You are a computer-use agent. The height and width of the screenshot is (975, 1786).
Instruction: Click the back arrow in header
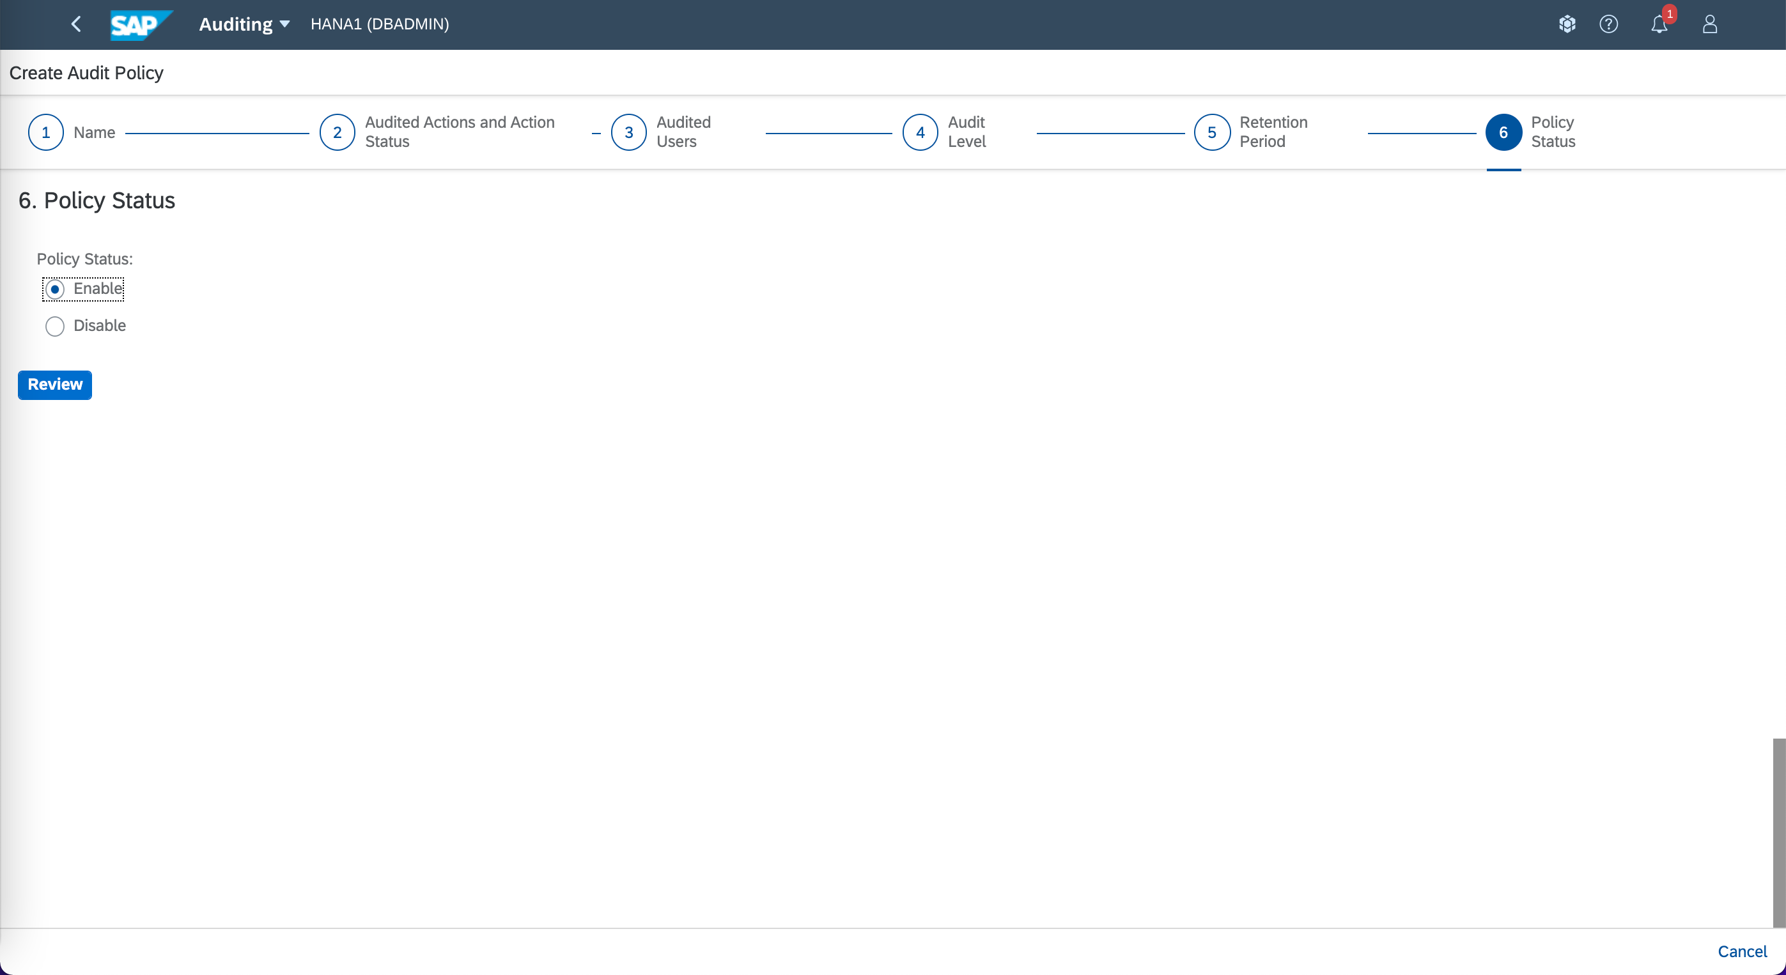(x=76, y=24)
